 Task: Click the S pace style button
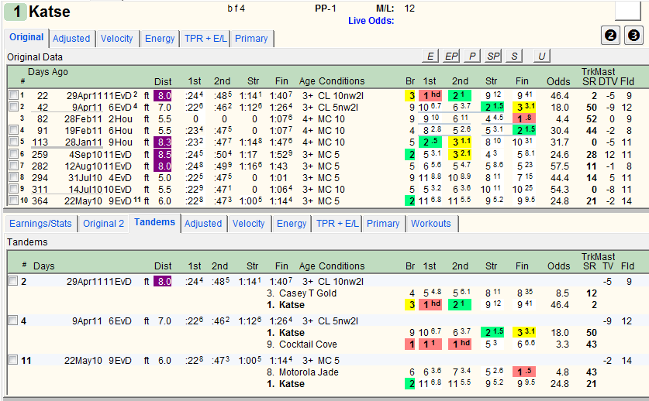[514, 56]
